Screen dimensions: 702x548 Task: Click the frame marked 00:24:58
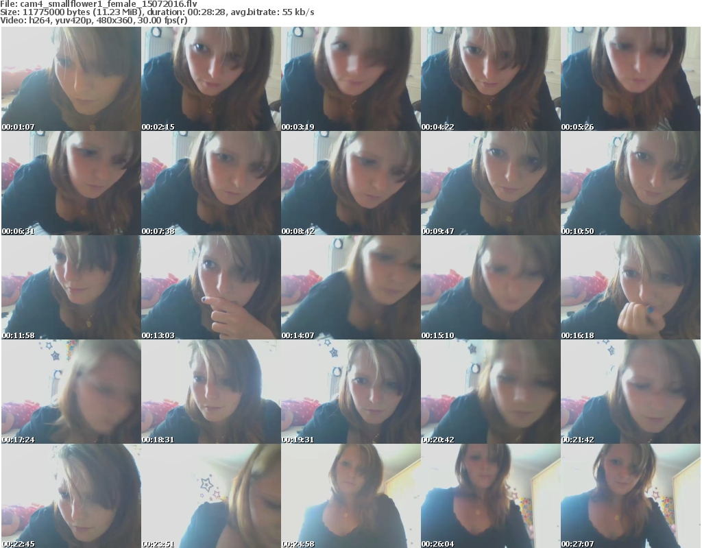(x=351, y=496)
